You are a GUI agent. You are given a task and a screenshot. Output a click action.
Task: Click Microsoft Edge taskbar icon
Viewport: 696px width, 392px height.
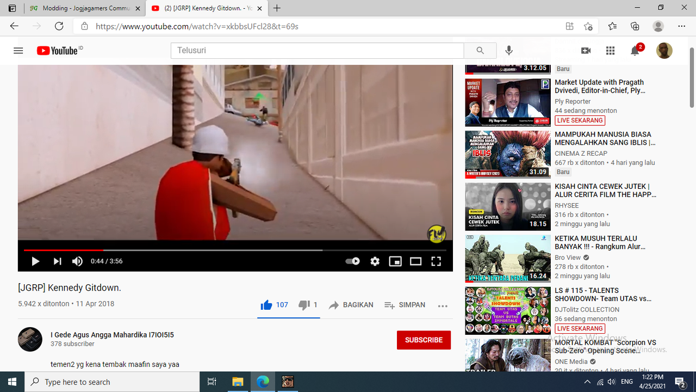(x=263, y=382)
